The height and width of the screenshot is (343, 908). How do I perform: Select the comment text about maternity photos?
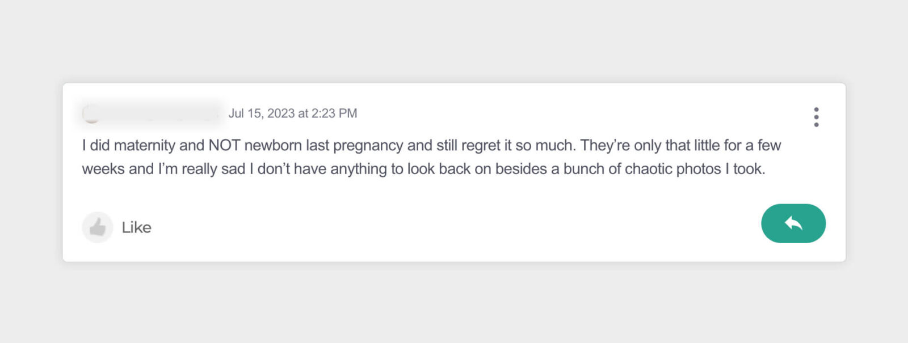tap(431, 156)
